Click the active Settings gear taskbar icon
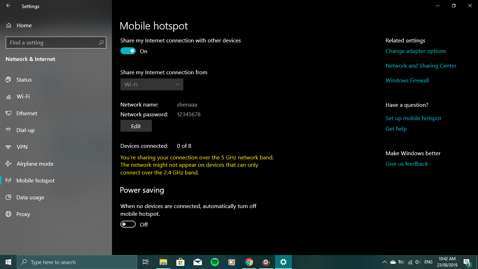 [x=283, y=262]
